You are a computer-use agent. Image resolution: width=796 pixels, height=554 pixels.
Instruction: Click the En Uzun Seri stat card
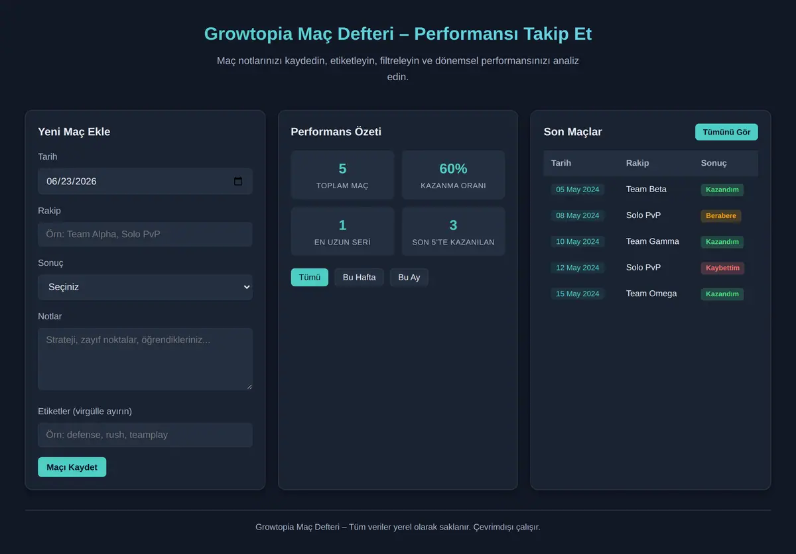tap(342, 231)
